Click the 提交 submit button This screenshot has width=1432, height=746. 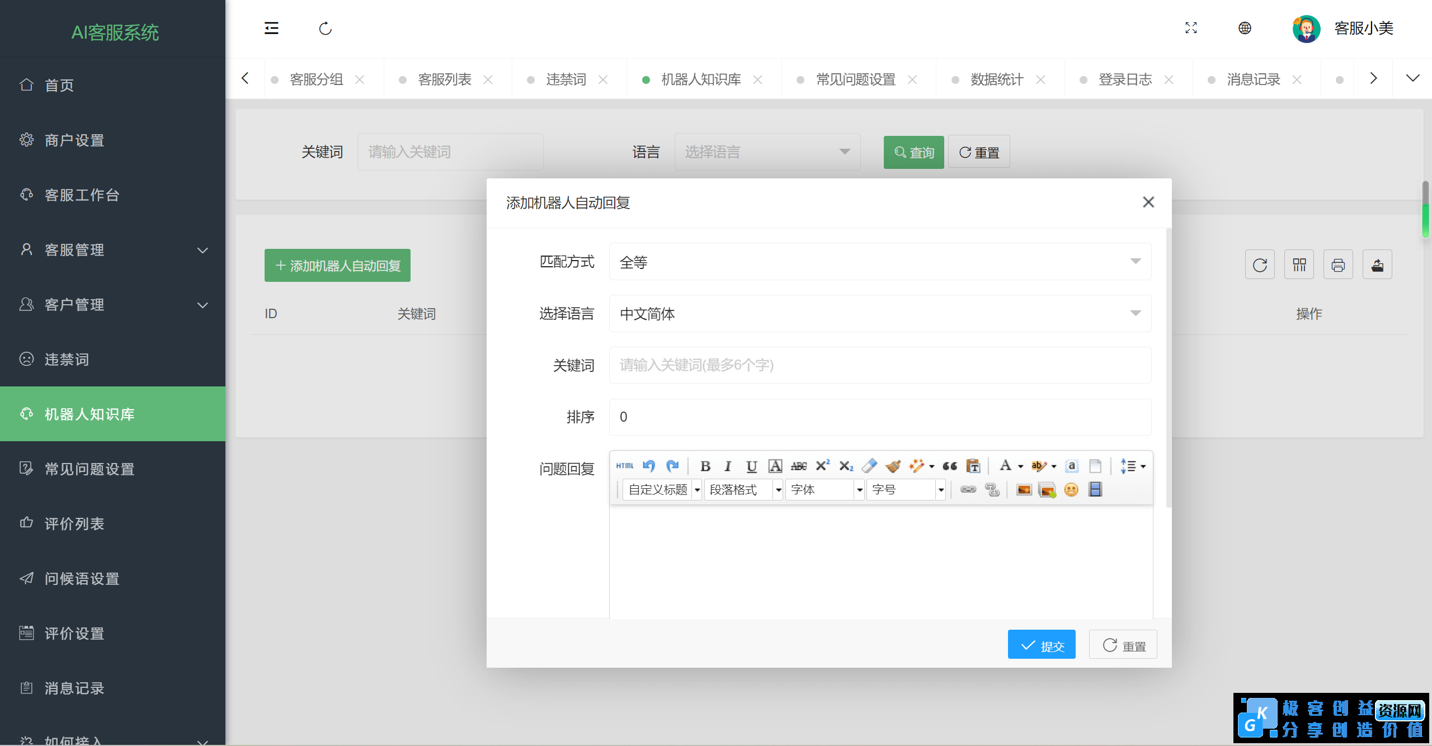tap(1041, 644)
